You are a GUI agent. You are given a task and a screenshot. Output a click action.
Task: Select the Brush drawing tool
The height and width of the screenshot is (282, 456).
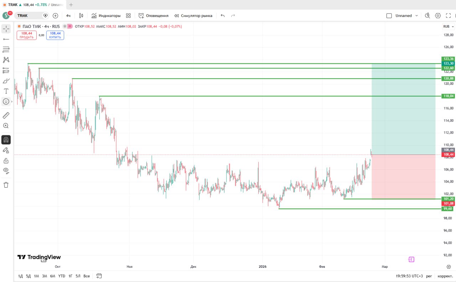[6, 81]
